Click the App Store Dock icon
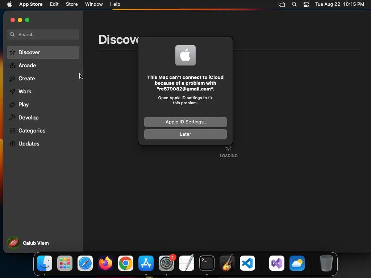The image size is (371, 278). tap(146, 263)
